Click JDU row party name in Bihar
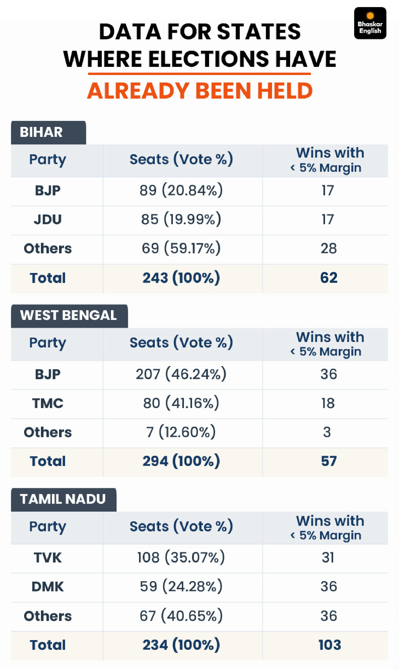 48,219
